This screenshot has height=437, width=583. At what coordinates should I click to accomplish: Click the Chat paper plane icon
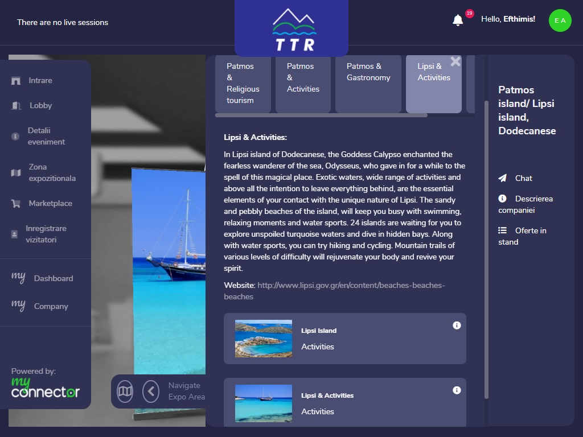click(x=502, y=178)
